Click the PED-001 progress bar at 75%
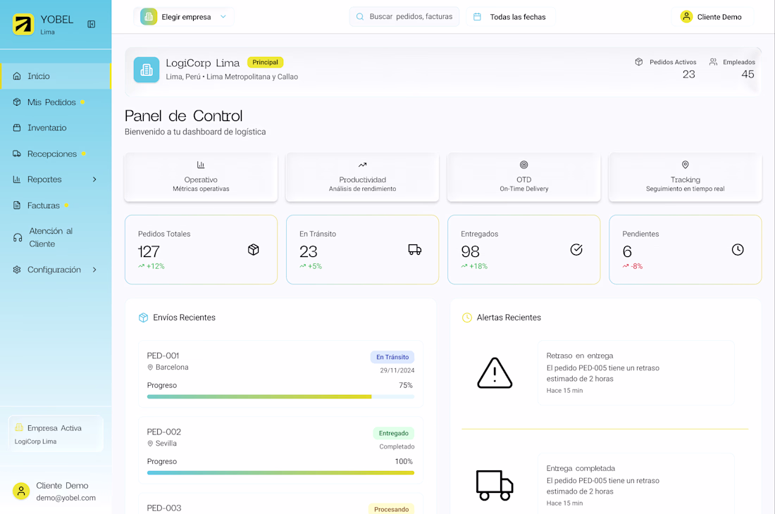 pos(280,396)
